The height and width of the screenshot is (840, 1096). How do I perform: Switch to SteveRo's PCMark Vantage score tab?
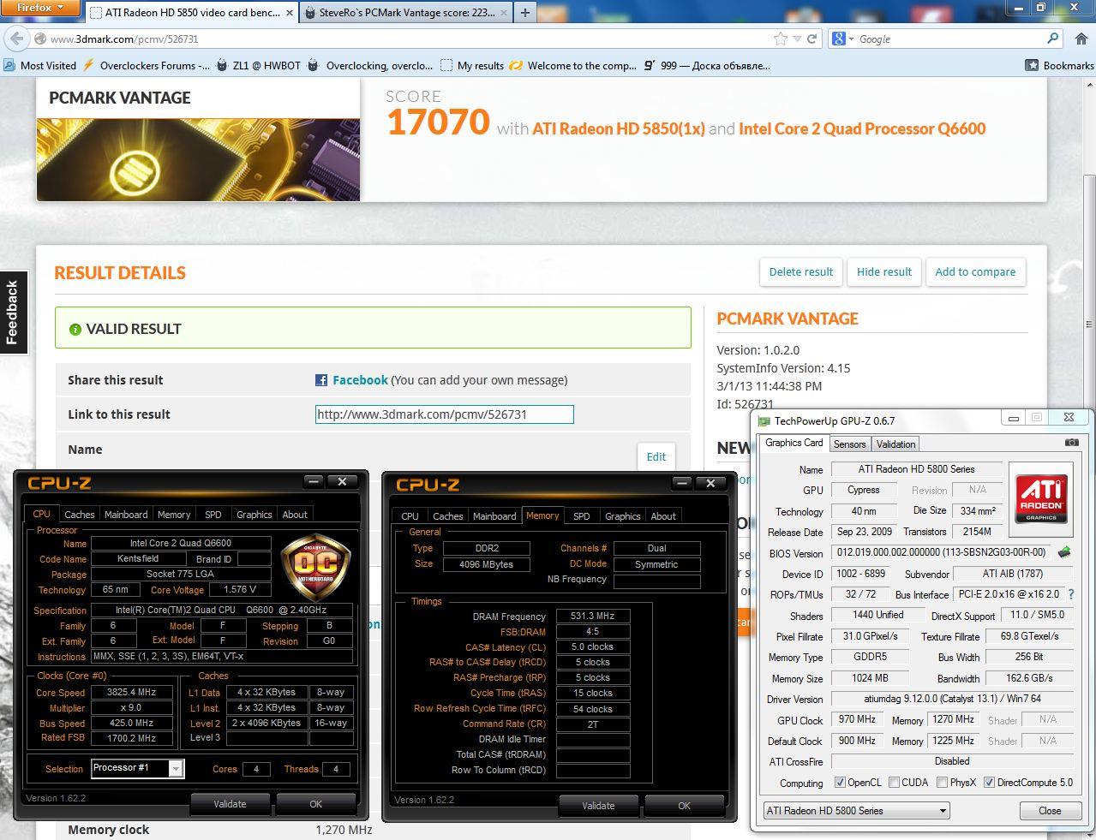click(x=405, y=13)
